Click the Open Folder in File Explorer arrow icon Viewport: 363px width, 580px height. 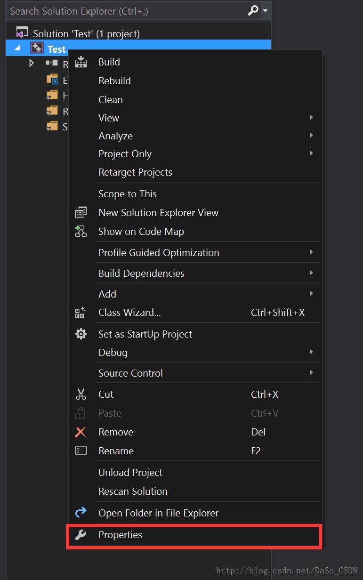click(x=81, y=513)
